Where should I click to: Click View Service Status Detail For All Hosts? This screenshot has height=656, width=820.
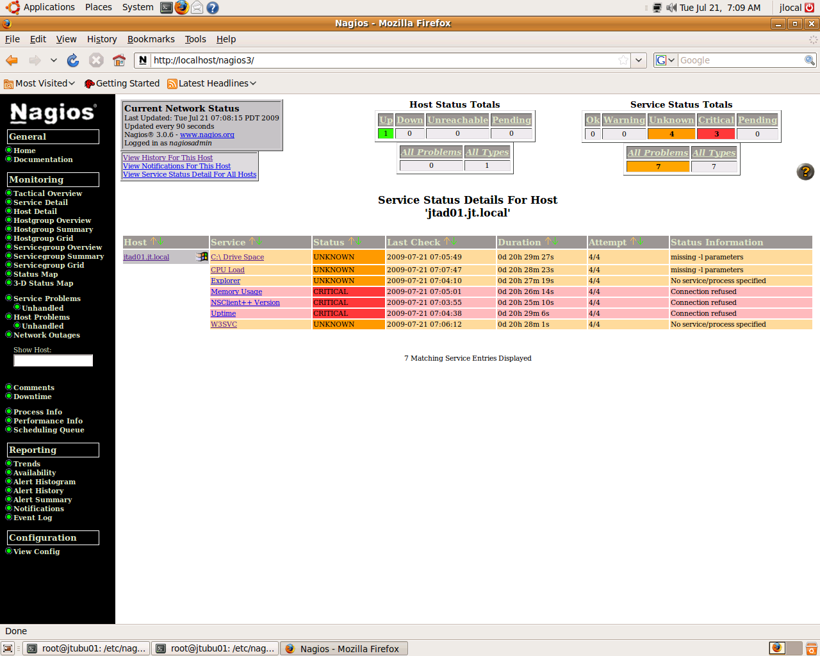190,174
